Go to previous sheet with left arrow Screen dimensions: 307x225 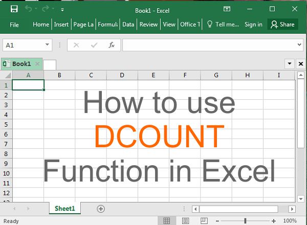coord(14,209)
